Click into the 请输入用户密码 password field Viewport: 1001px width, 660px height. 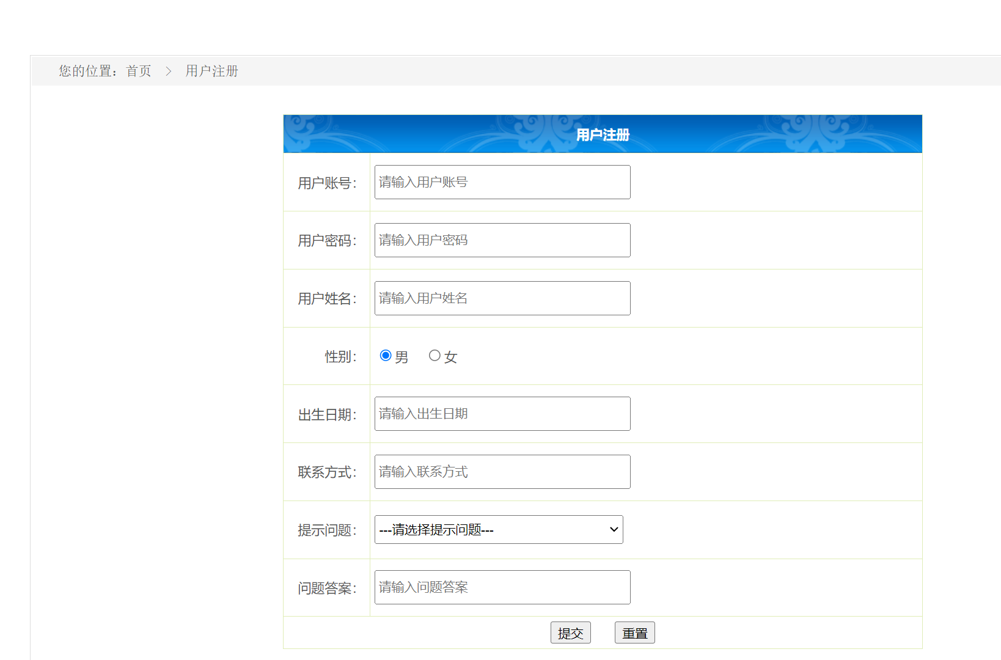[x=502, y=240]
